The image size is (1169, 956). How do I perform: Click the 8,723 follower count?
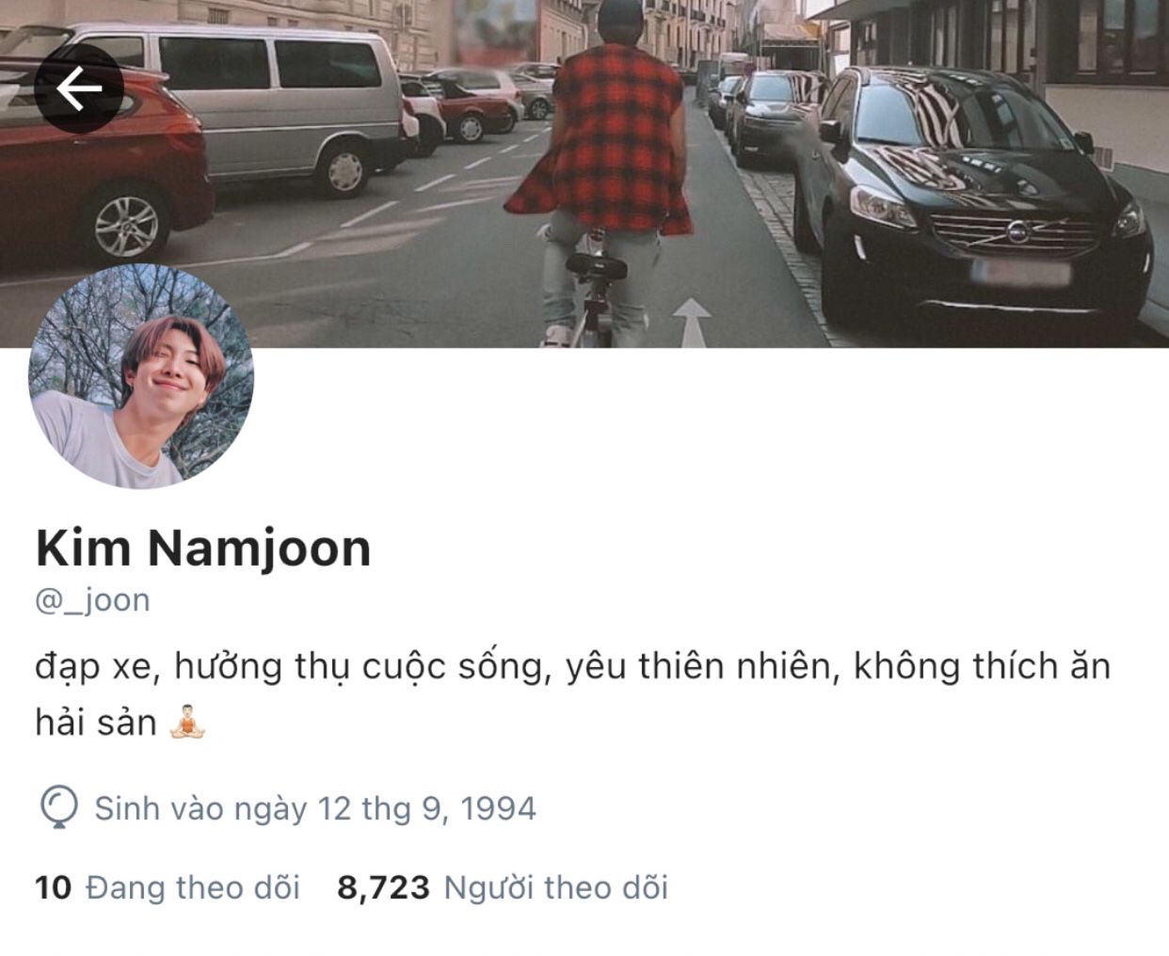[383, 887]
